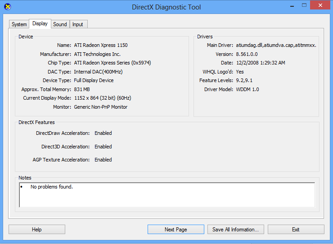Click inside the Notes text box
Screen dimensions: 333x244
167,195
